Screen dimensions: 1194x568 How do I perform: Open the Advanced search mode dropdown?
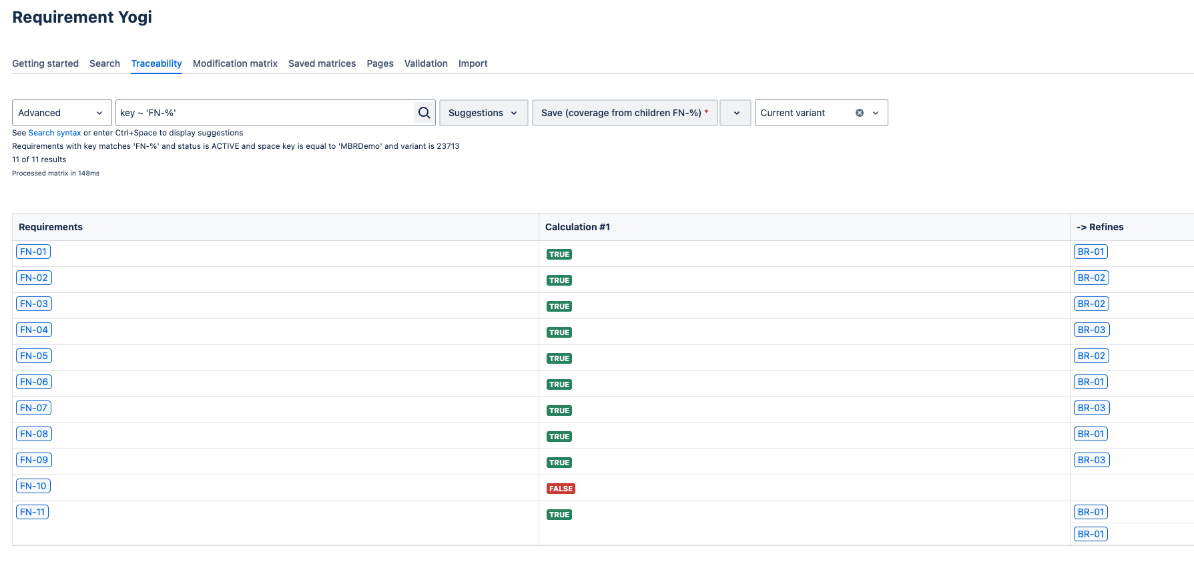[x=61, y=113]
